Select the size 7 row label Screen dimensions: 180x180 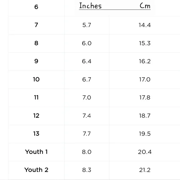[x=36, y=25]
